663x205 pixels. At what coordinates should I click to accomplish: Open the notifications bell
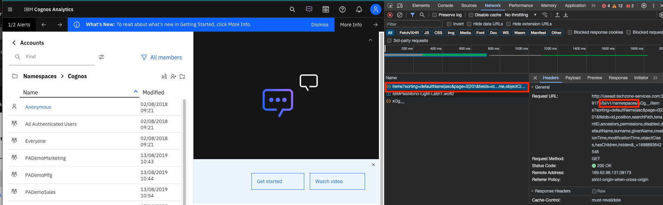coord(359,9)
